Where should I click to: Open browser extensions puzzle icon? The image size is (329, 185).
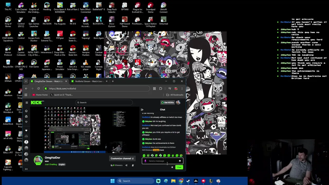[161, 88]
